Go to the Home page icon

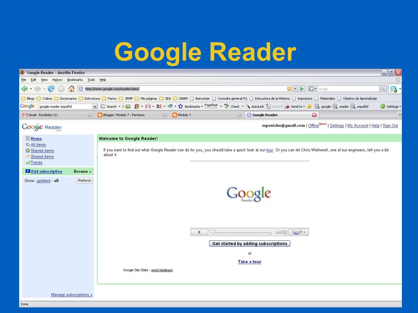pos(71,89)
